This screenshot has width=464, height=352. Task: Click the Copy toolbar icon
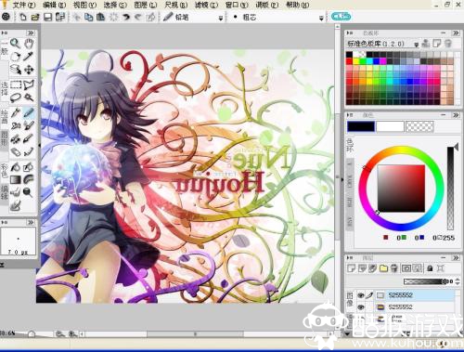[88, 17]
